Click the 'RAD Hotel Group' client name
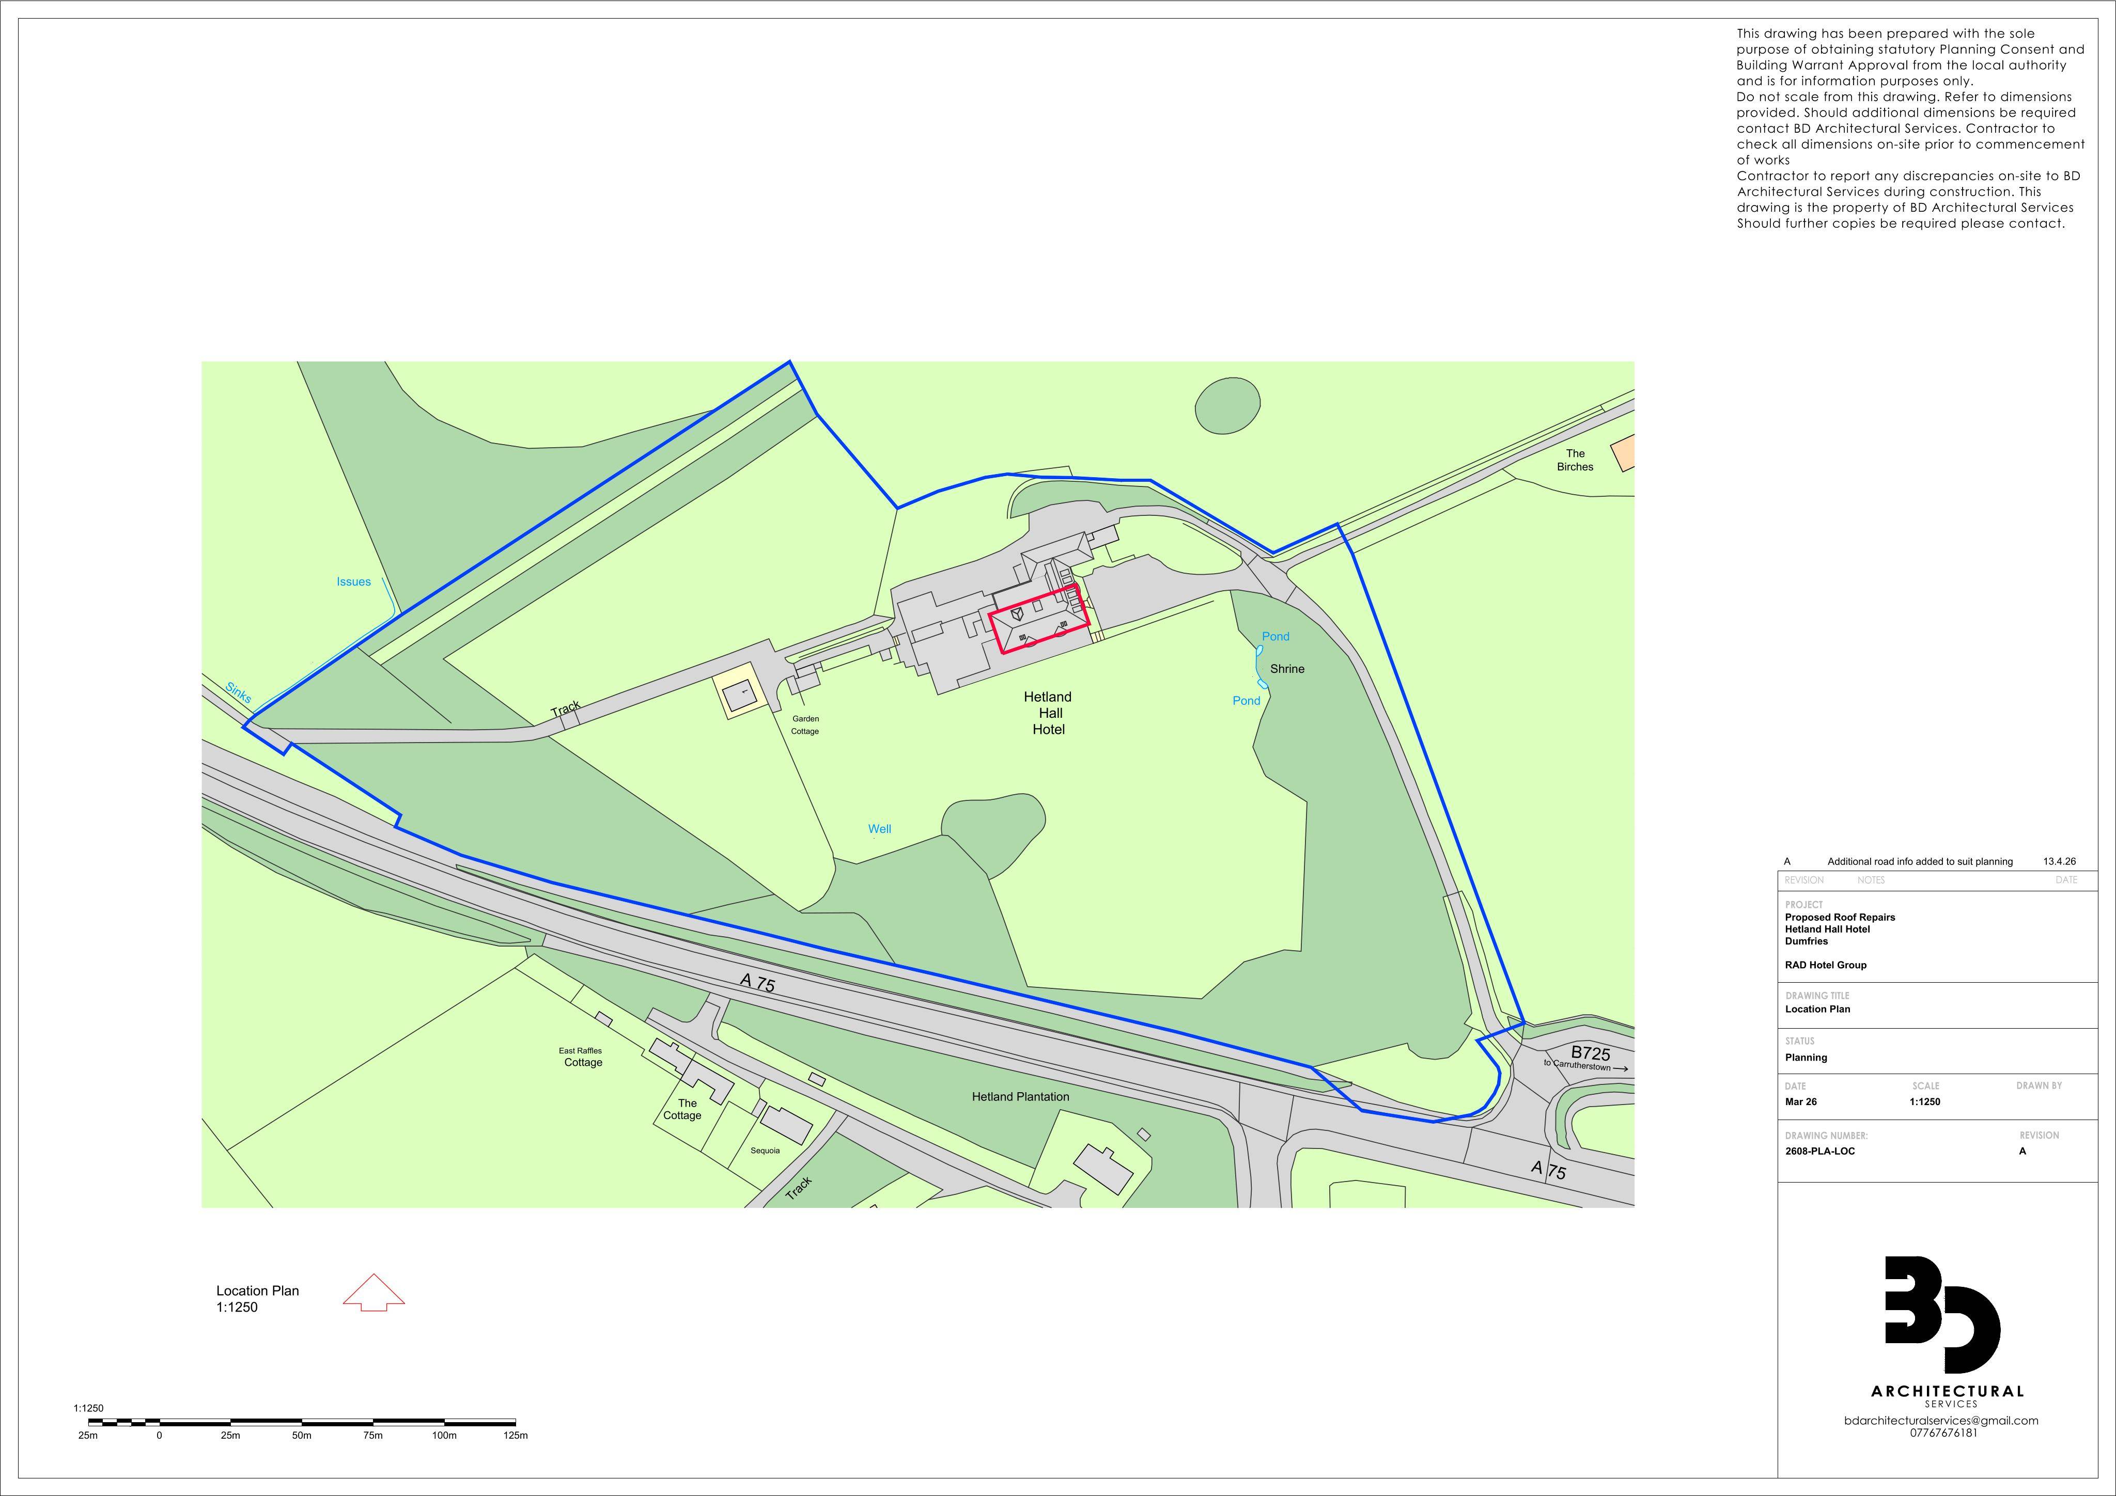 [x=1826, y=965]
